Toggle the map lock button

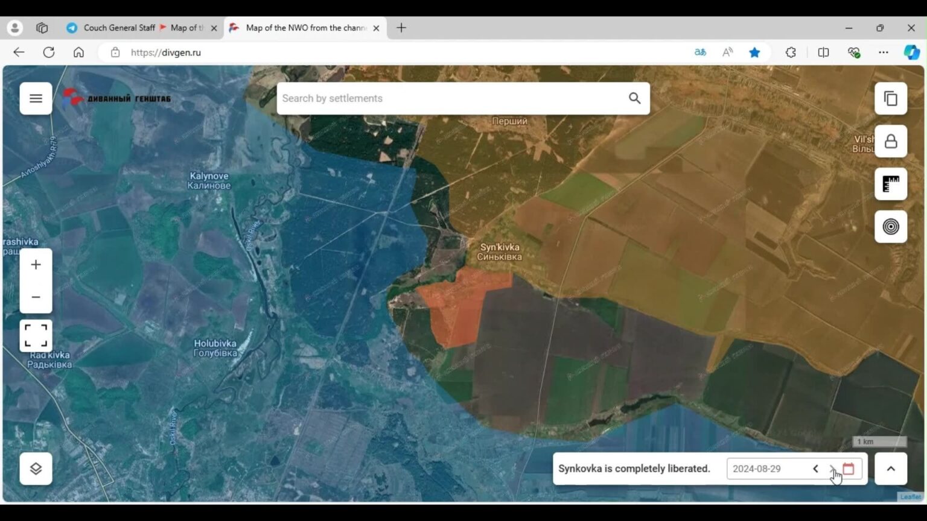[x=891, y=141]
